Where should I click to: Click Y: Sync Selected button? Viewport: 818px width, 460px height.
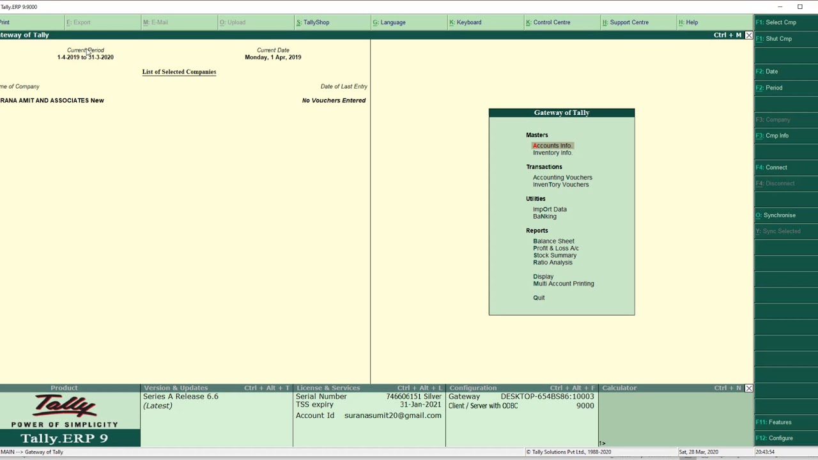[786, 231]
